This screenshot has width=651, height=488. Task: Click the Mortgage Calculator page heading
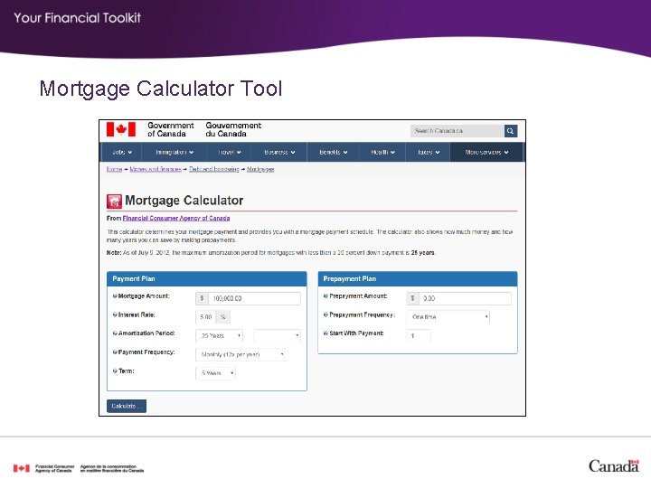click(184, 201)
